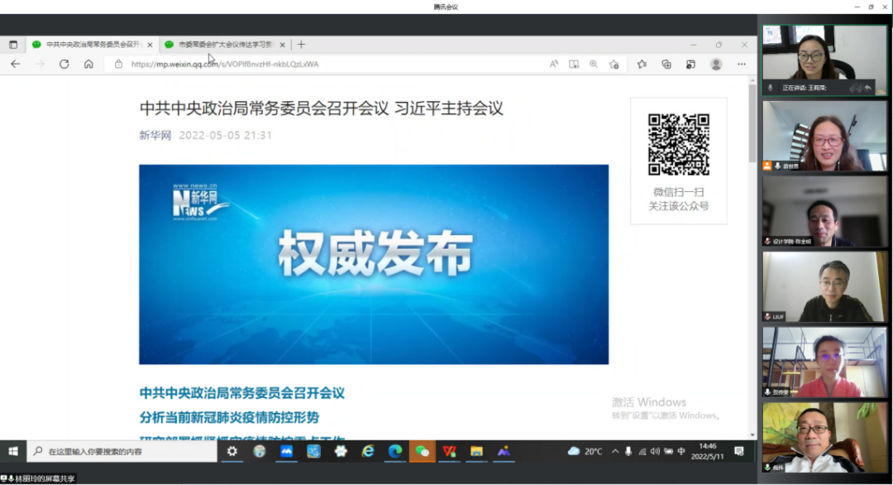Select the 设计学院 participant video tile

tap(824, 211)
